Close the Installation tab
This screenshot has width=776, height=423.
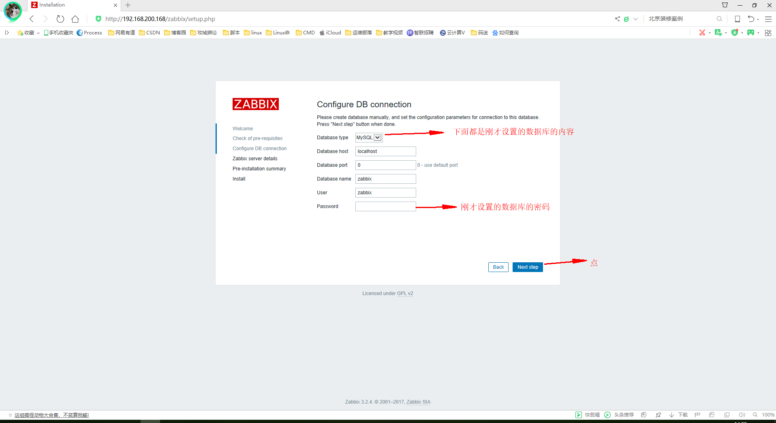[x=115, y=5]
